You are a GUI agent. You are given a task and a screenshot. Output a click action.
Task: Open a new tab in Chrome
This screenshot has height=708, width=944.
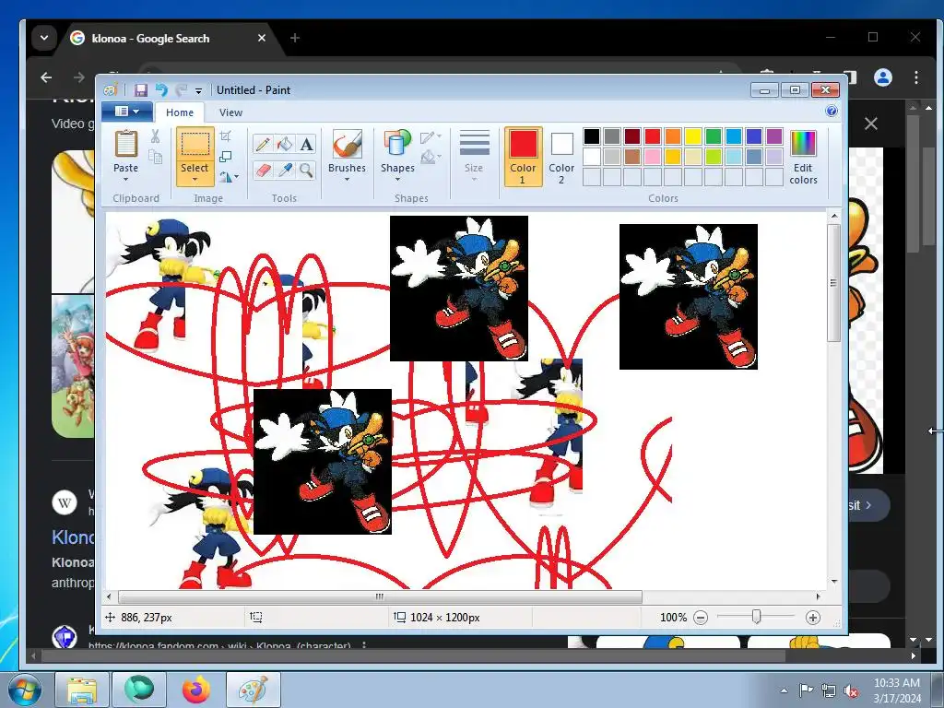coord(294,38)
